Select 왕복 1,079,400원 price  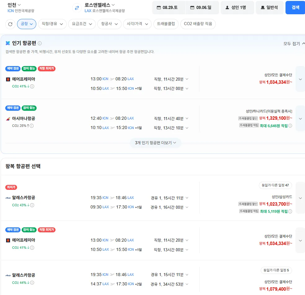coord(276,289)
